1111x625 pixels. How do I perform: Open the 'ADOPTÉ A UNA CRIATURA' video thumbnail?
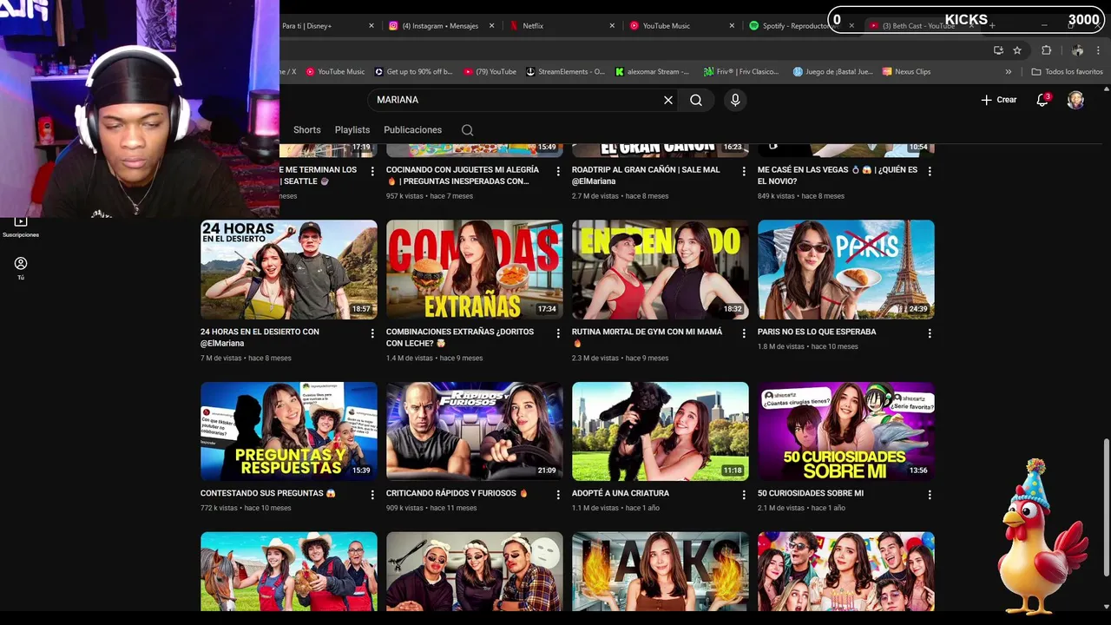click(661, 431)
